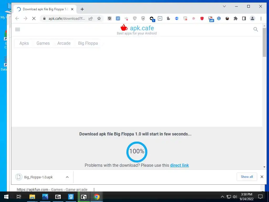Screen dimensions: 269x202
Task: Open the Chrome profile avatar
Action: coord(252,18)
